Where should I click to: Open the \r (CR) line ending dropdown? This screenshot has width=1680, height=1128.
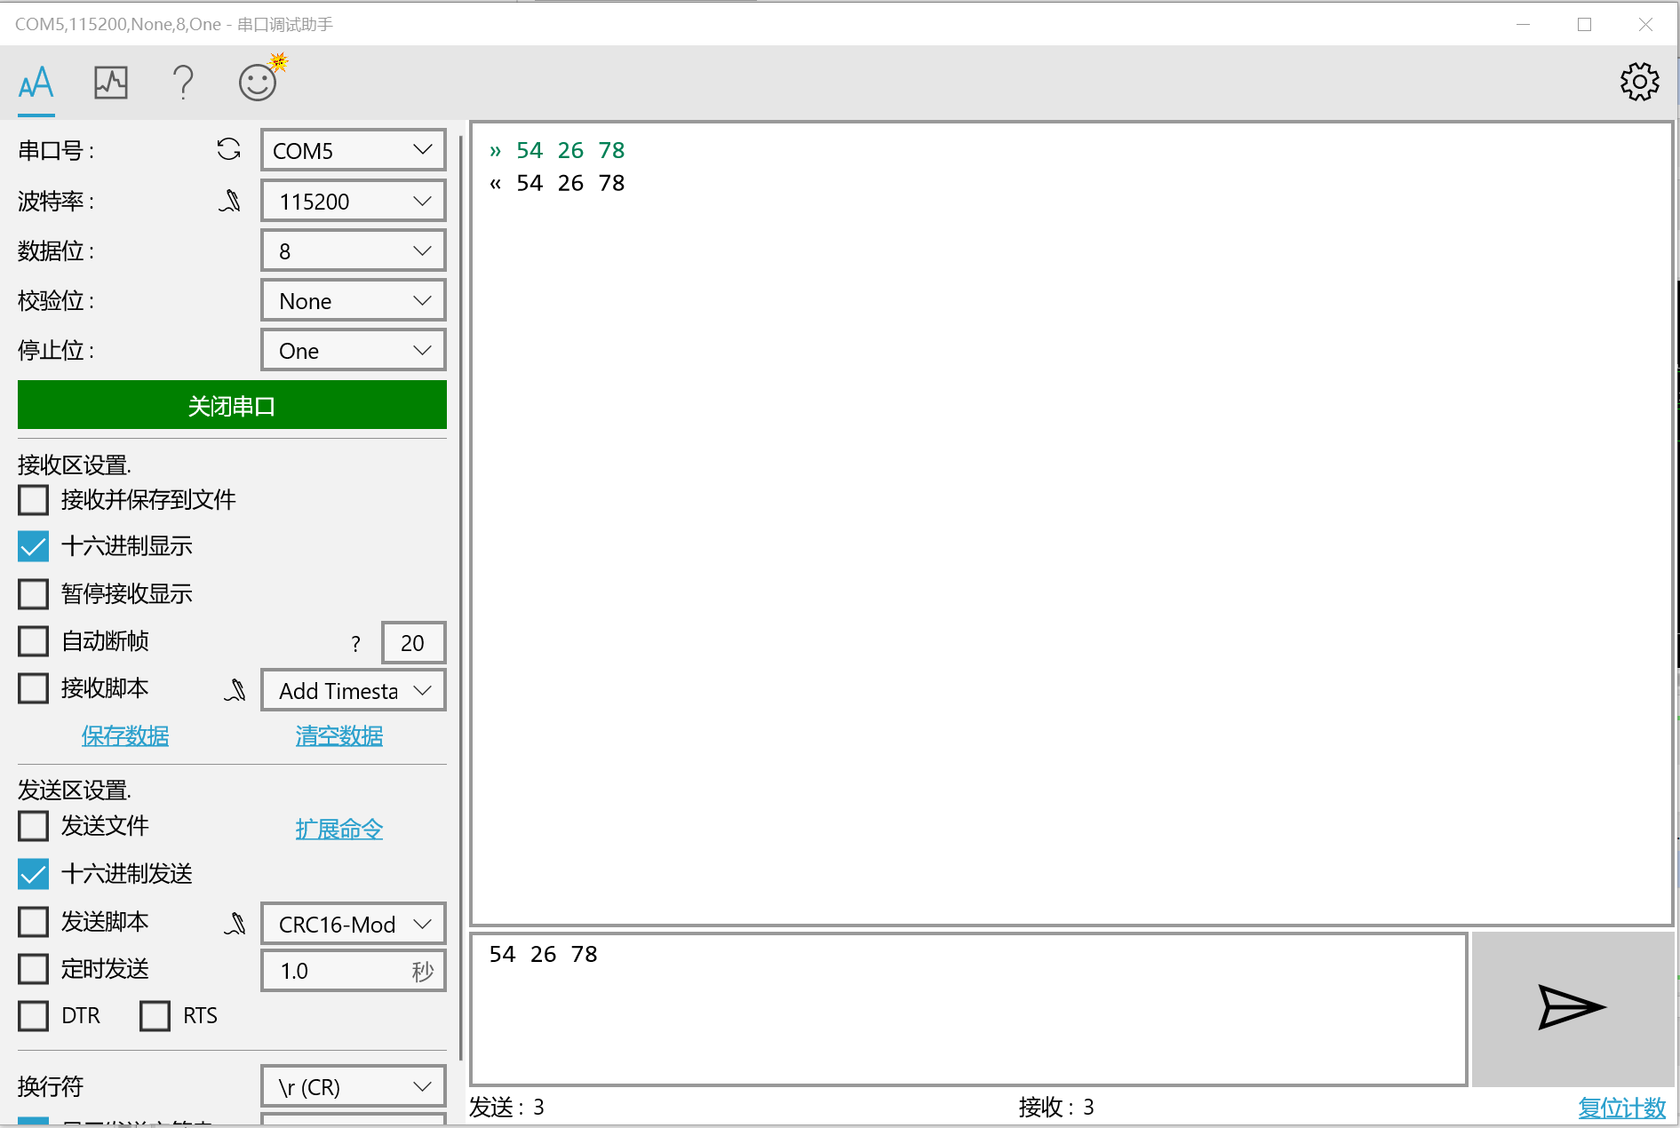click(354, 1087)
